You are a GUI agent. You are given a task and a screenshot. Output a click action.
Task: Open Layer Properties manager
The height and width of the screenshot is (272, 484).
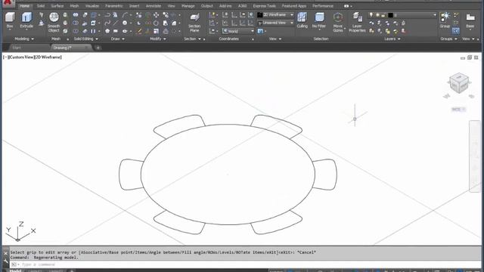[357, 22]
